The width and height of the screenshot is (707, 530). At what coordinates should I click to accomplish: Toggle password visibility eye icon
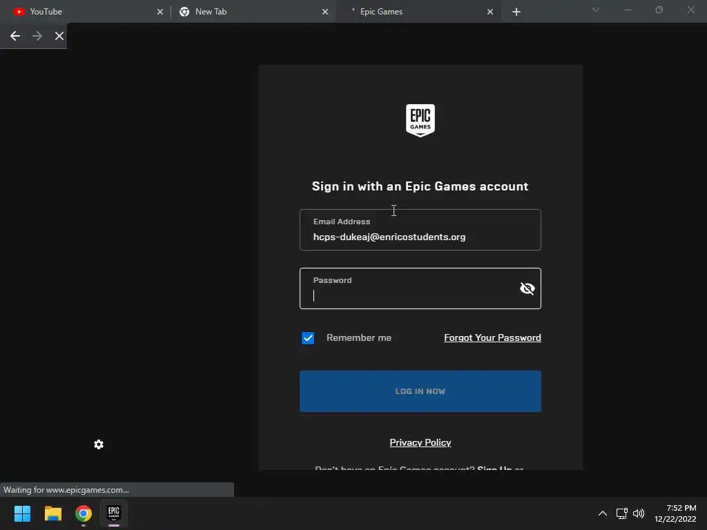527,288
